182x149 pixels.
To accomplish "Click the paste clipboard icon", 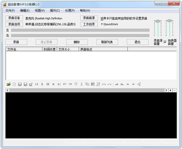I will 93,84.
